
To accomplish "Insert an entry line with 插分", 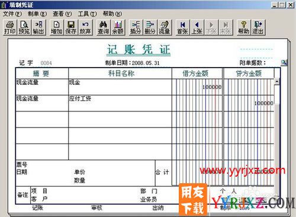I will click(136, 27).
